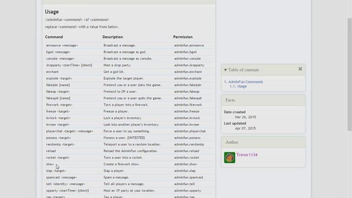
Task: Click the "Broadcast a message." description
Action: click(x=120, y=45)
